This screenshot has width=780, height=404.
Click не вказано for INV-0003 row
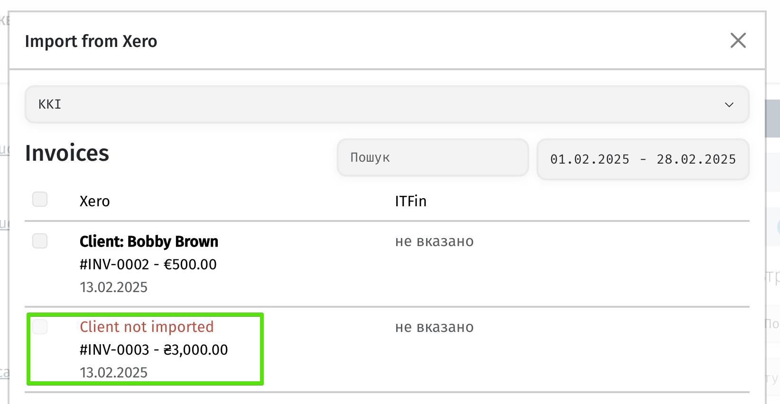click(434, 327)
